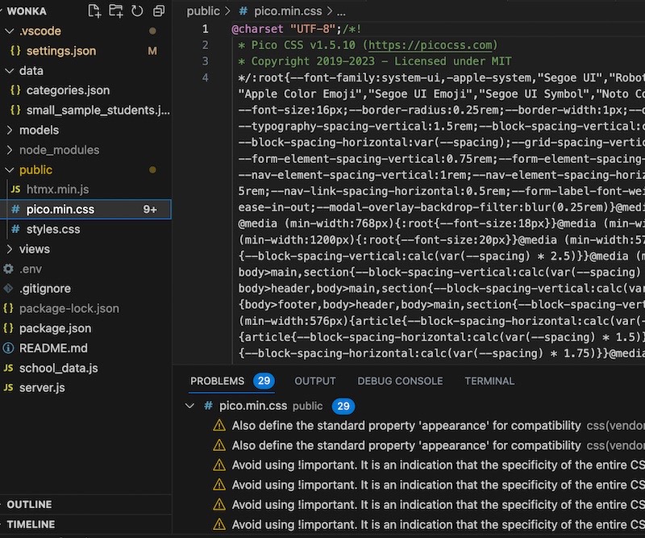This screenshot has width=645, height=538.
Task: Click the Copyright 2019-2023 comment line
Action: coord(375,61)
